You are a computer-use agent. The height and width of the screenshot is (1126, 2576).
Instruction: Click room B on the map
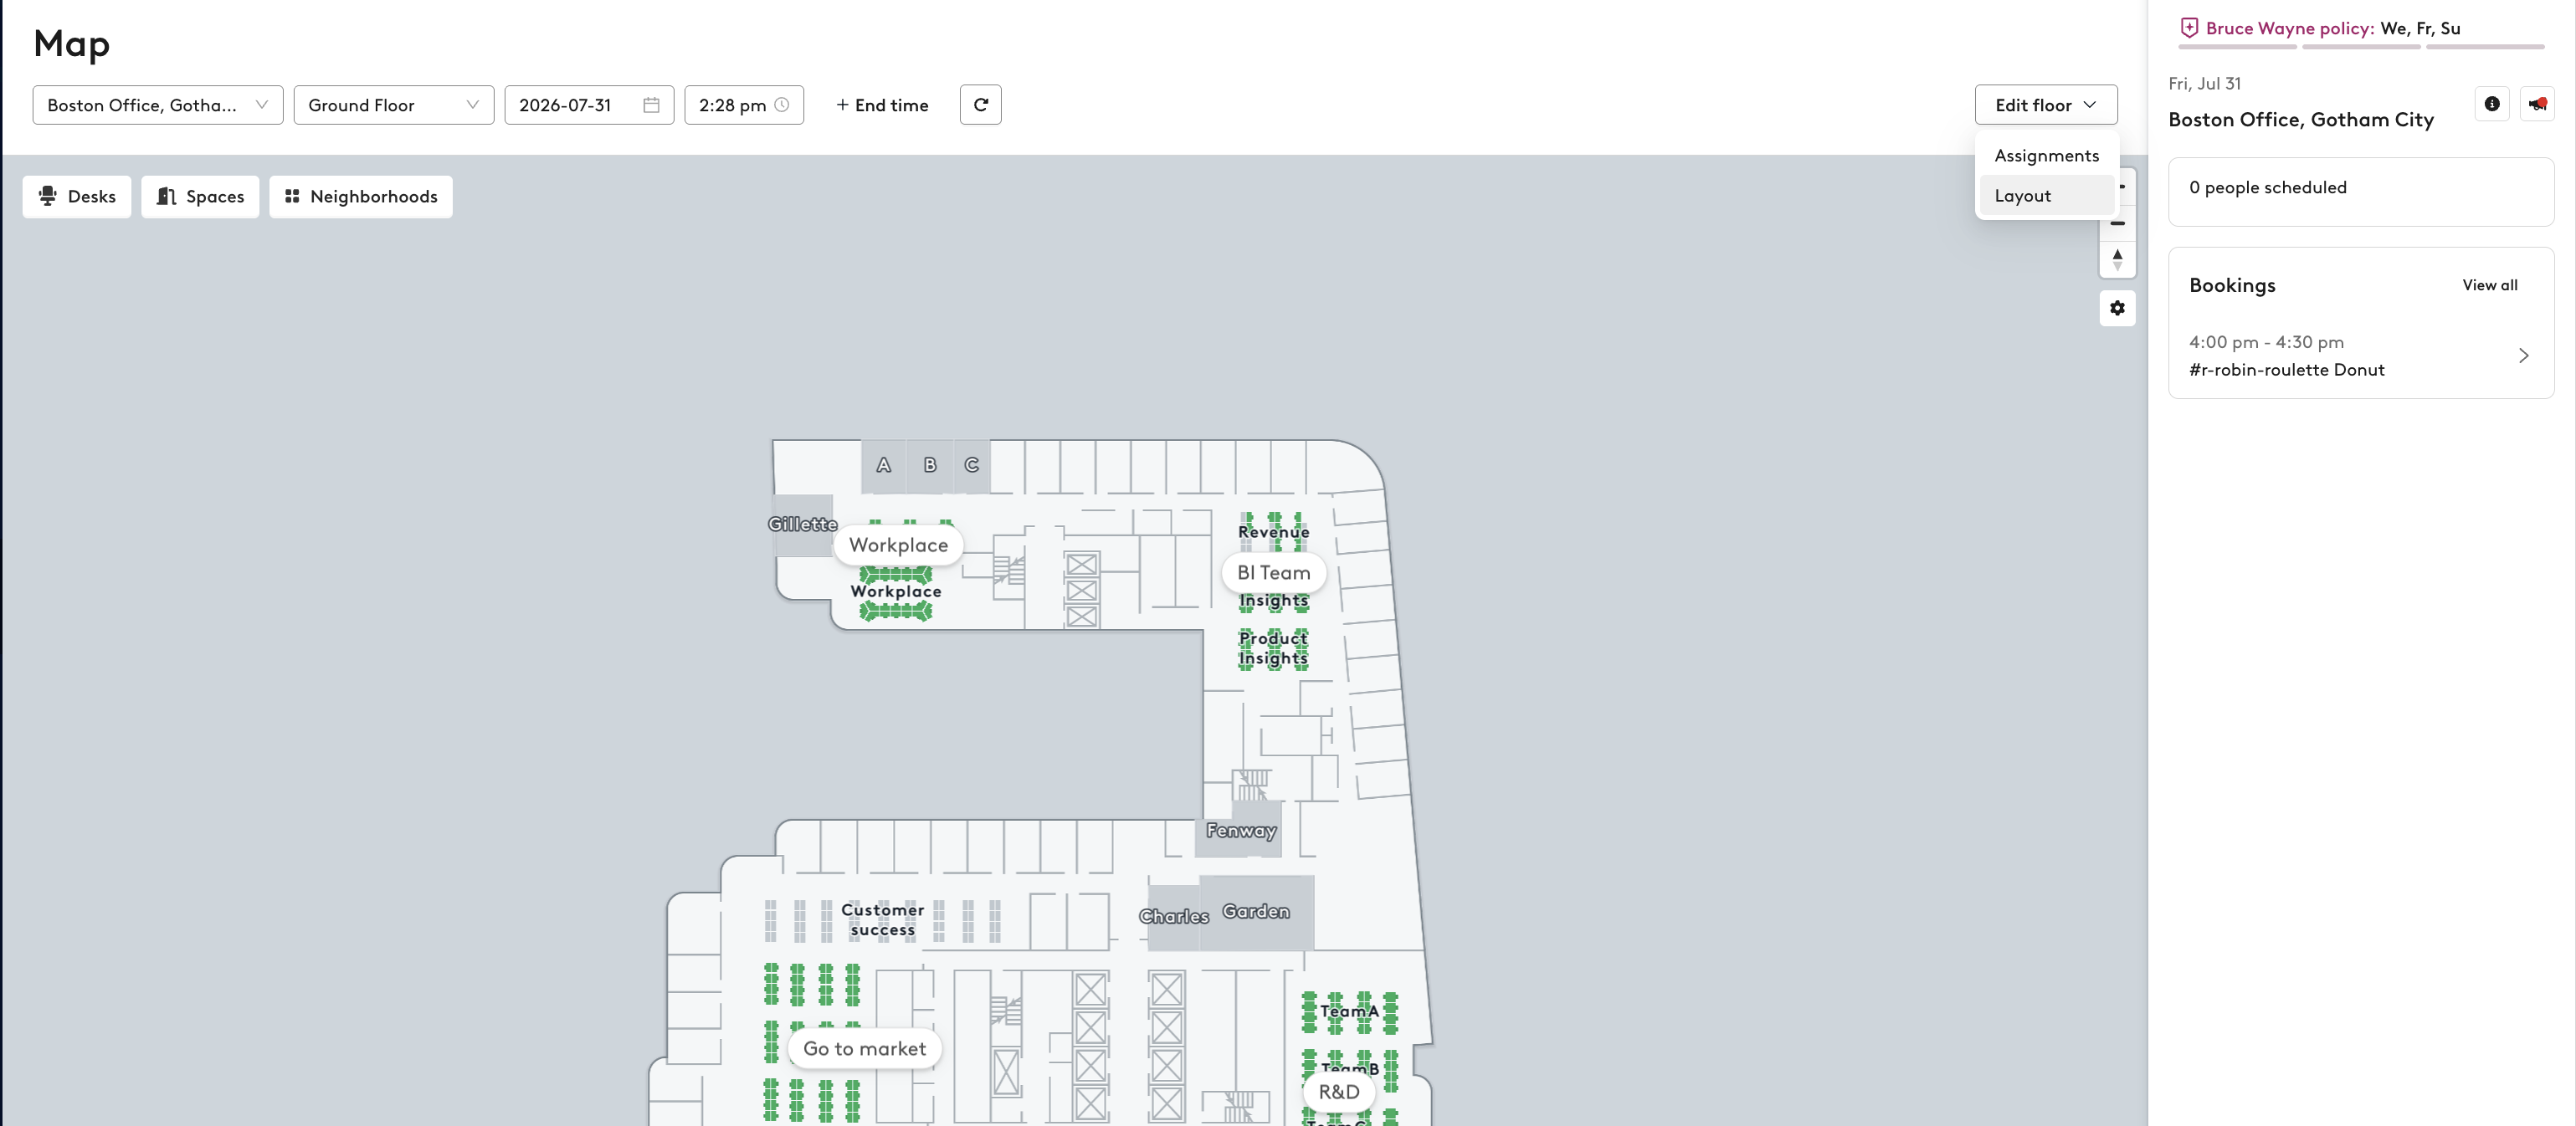930,466
